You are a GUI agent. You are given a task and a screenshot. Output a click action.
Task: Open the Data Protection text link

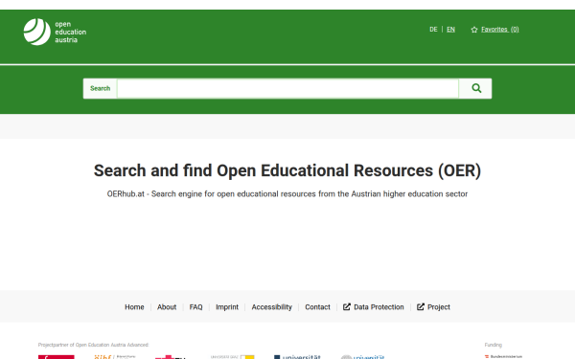click(379, 307)
